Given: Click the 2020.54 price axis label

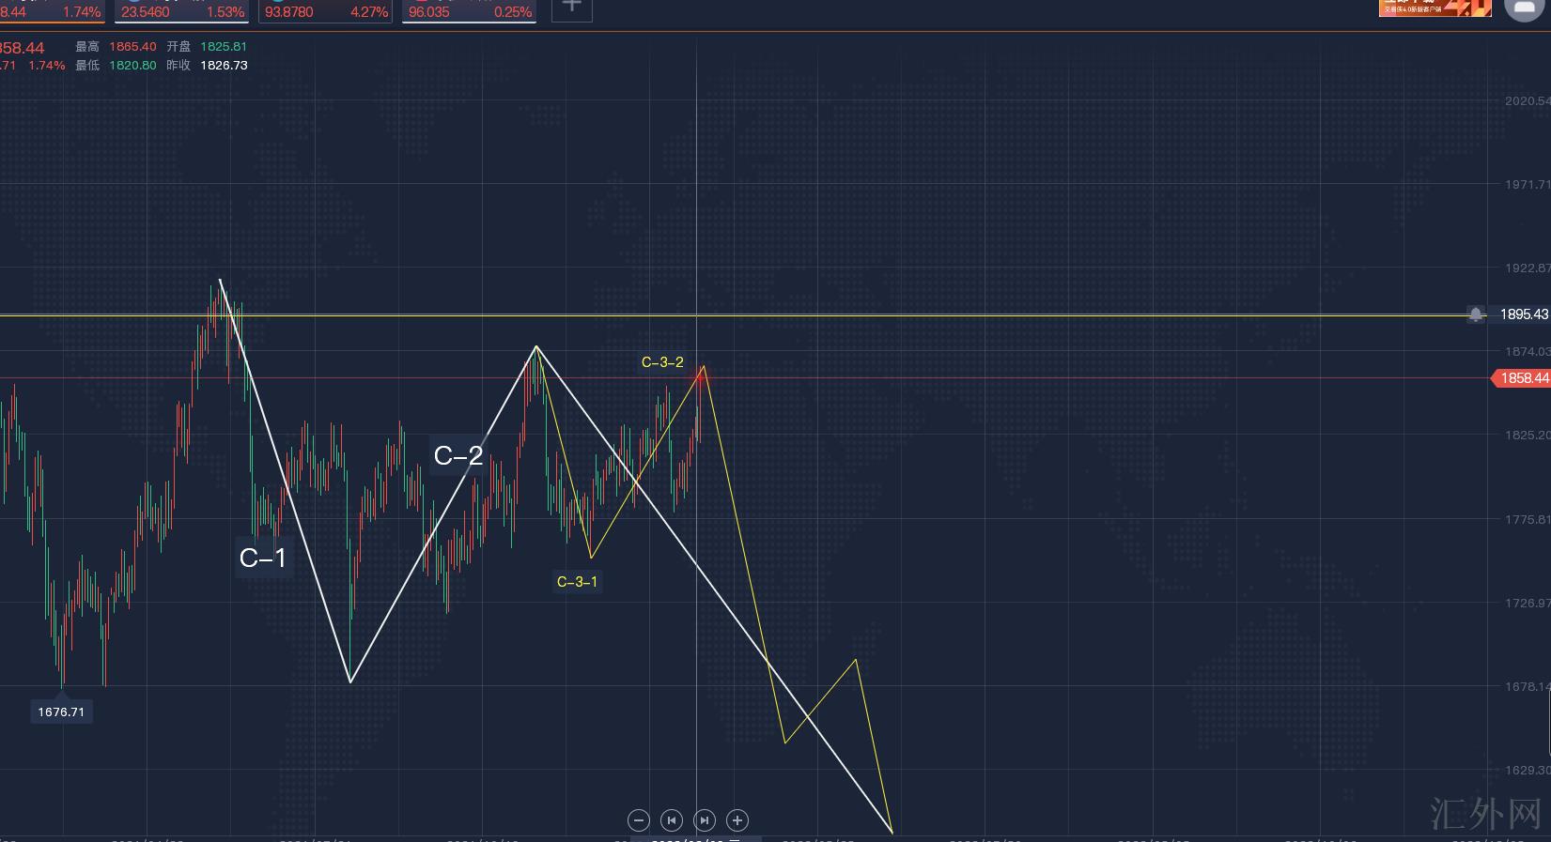Looking at the screenshot, I should click(1527, 100).
